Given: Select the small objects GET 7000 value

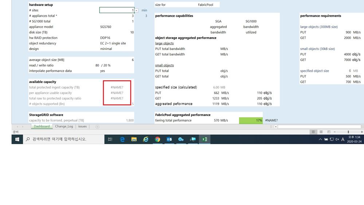Looking at the screenshot, I should pos(347,60).
